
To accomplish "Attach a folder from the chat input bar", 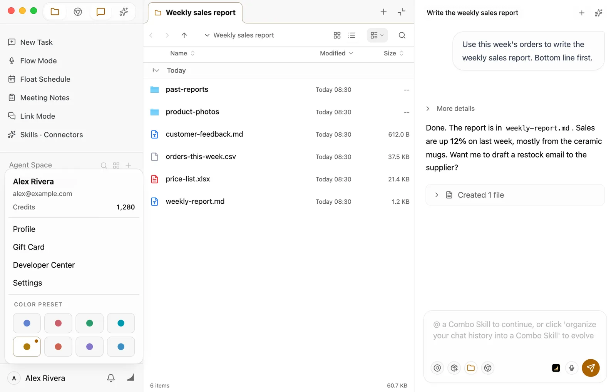I will [x=471, y=368].
